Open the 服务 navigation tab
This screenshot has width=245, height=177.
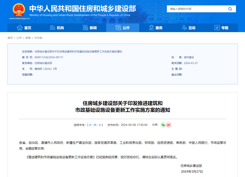coord(155,28)
